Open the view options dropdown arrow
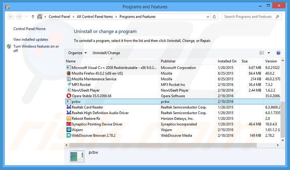Viewport: 290px width, 170px height. click(x=269, y=53)
